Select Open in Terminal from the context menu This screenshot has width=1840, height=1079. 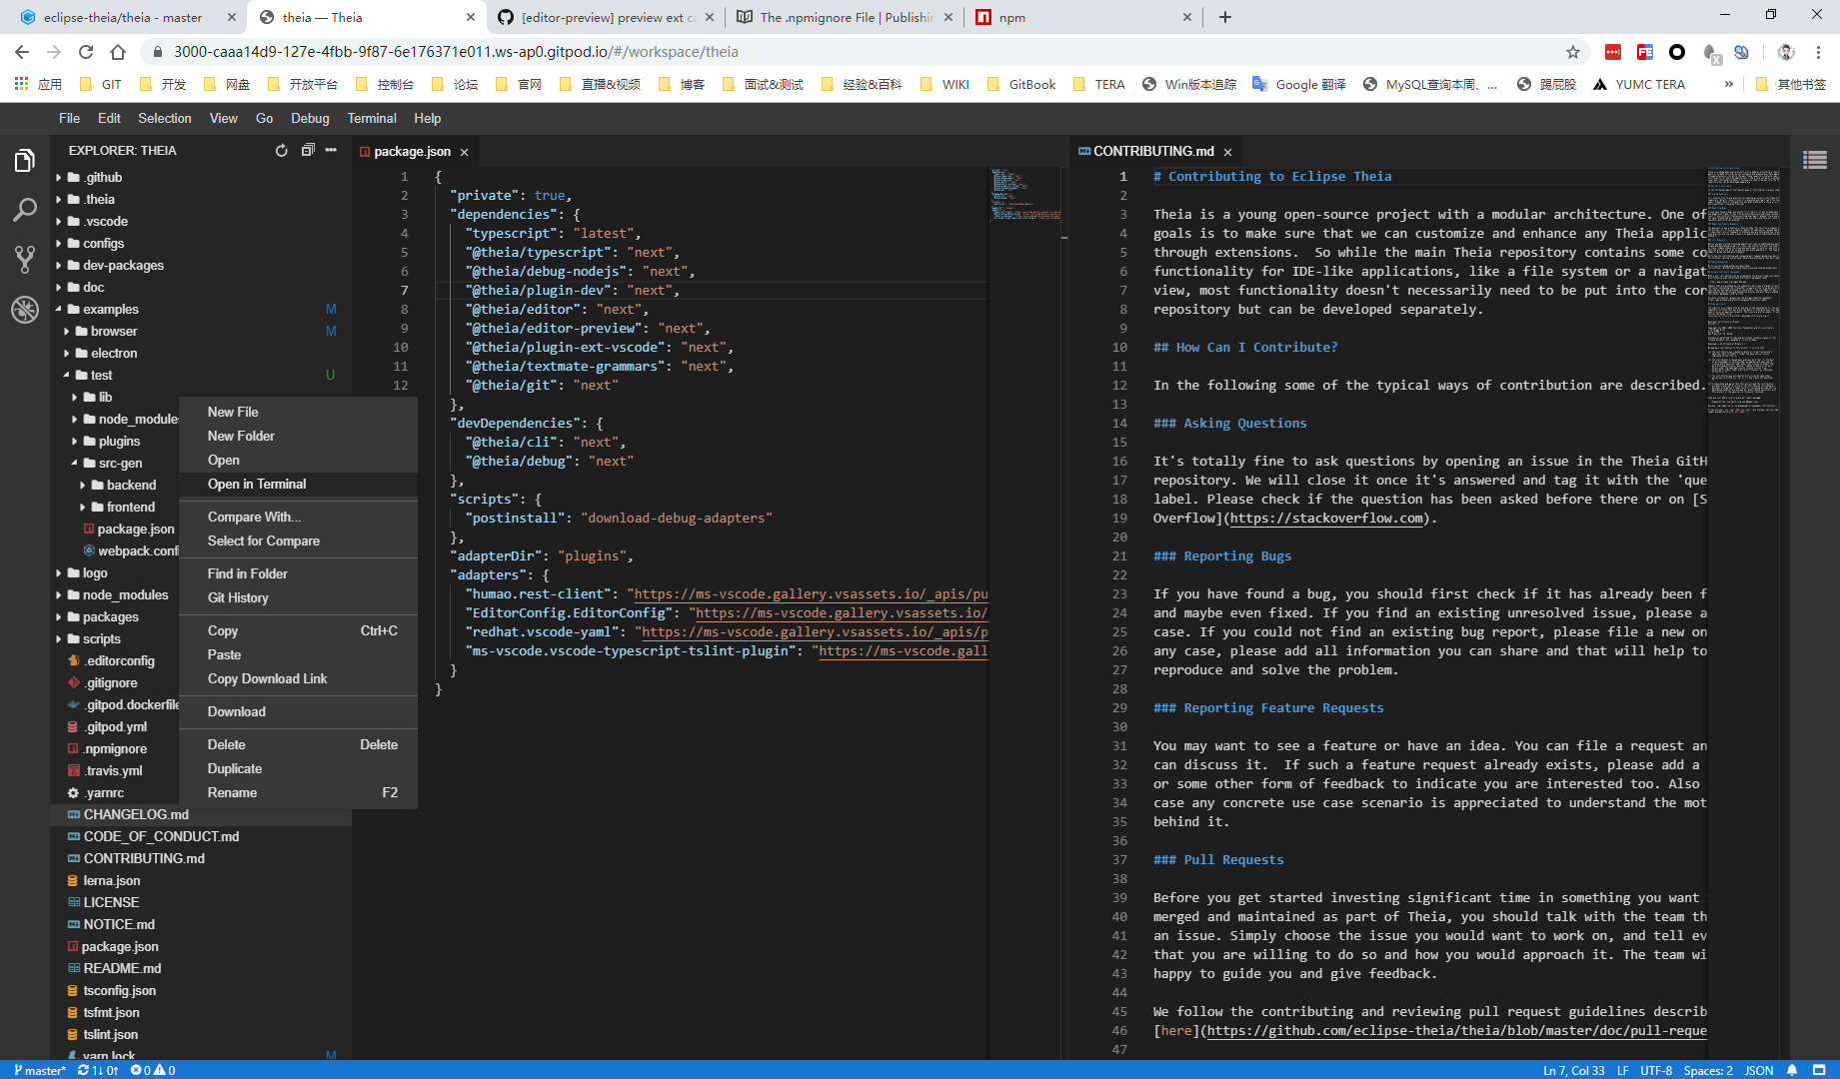257,484
